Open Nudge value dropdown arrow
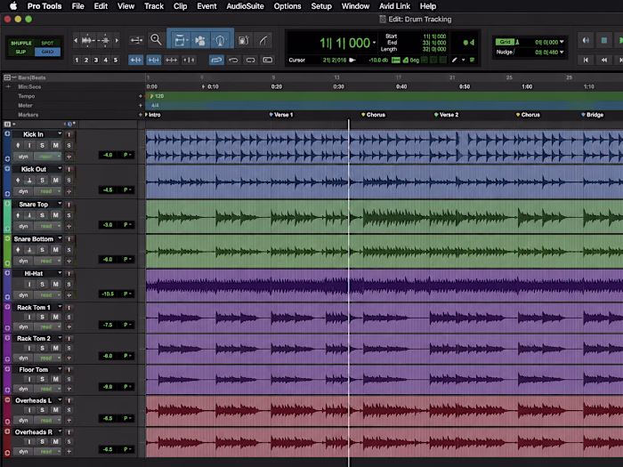 coord(562,52)
